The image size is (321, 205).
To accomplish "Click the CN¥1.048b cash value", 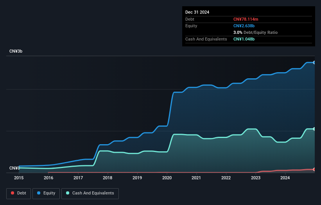I will (244, 39).
